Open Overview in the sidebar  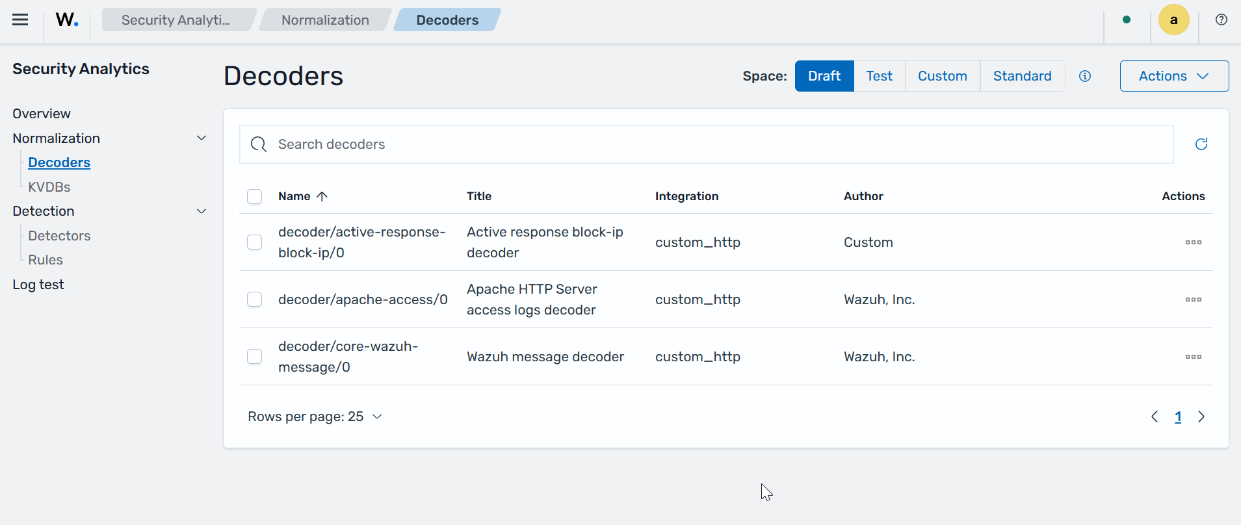point(42,114)
